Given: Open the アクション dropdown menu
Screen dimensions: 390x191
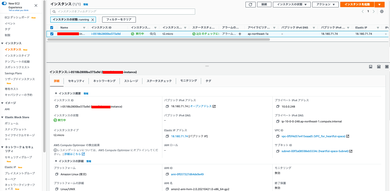Looking at the screenshot, I should (x=325, y=4).
